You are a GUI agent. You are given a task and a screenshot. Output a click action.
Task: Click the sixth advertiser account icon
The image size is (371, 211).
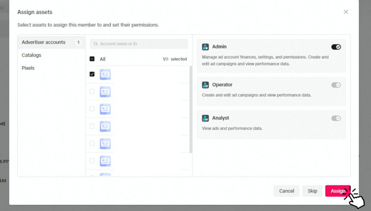(105, 161)
